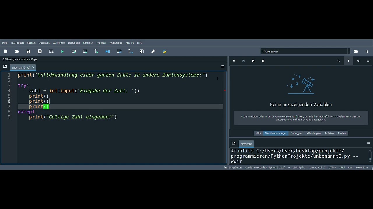Remove all variables with the trash icon
The image size is (373, 209).
263,61
